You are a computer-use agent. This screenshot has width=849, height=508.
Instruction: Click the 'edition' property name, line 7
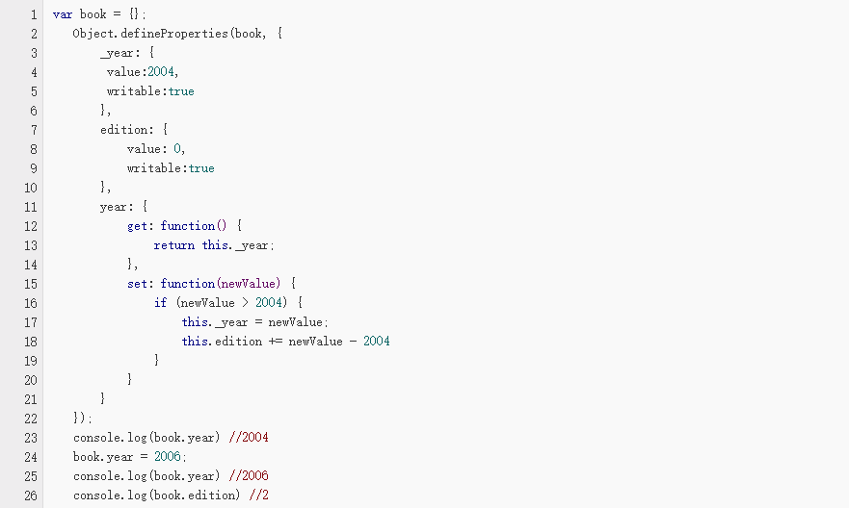pyautogui.click(x=124, y=130)
